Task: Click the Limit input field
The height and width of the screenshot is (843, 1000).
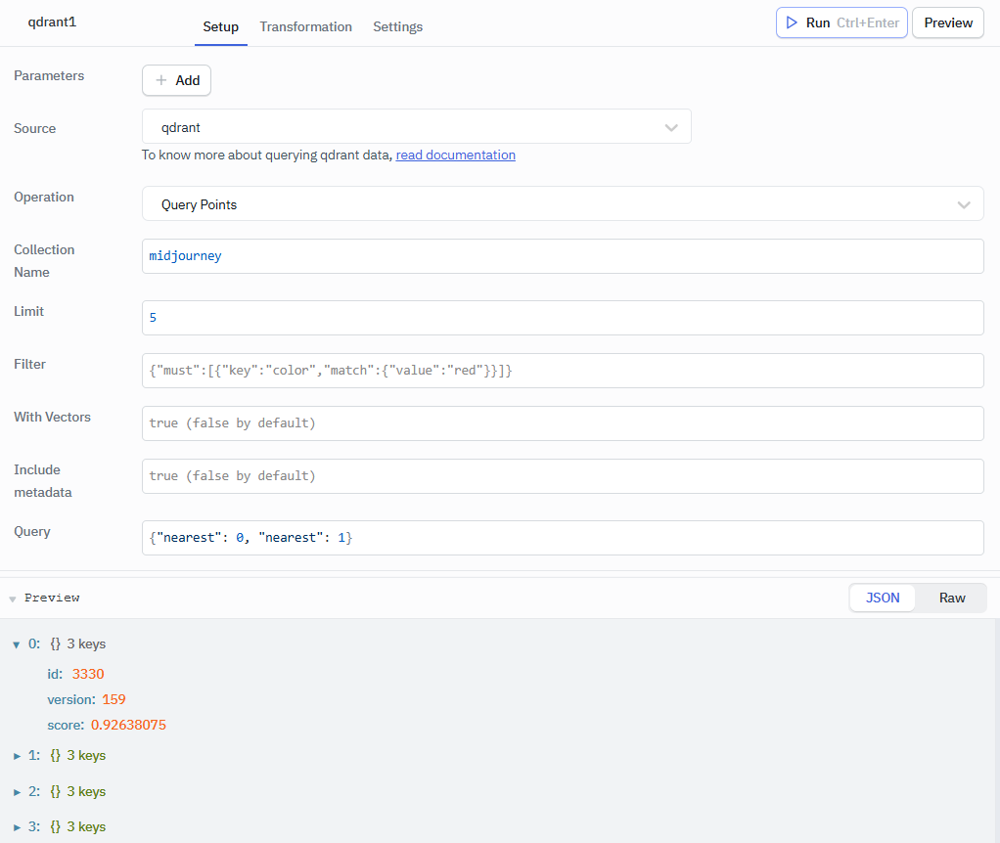Action: 563,317
